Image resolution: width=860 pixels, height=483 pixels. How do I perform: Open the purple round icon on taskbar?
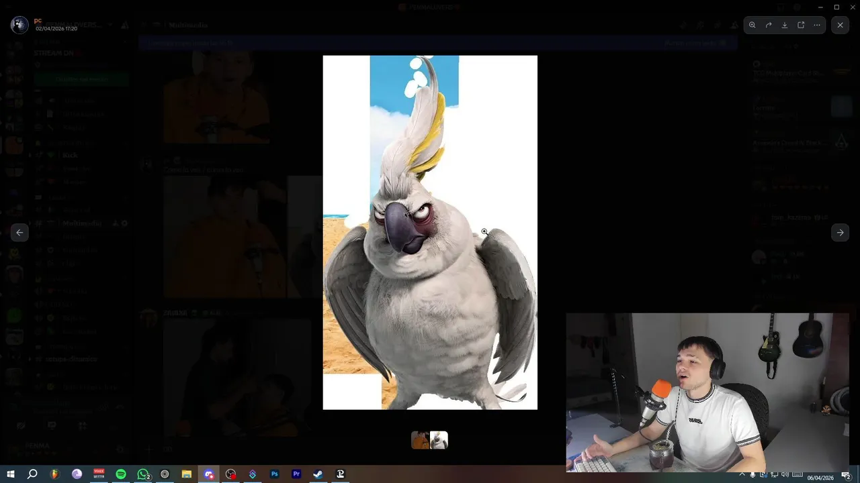click(x=77, y=474)
